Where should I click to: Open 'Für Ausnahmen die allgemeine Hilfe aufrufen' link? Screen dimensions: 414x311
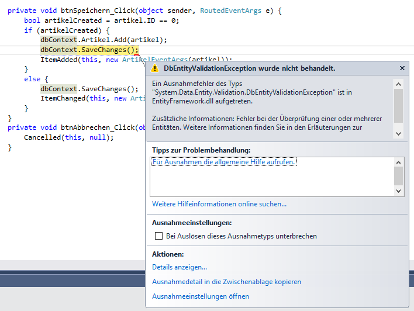click(x=223, y=162)
